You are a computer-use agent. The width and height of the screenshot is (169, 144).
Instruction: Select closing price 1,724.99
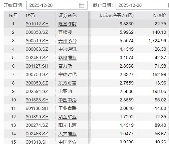pyautogui.click(x=157, y=41)
